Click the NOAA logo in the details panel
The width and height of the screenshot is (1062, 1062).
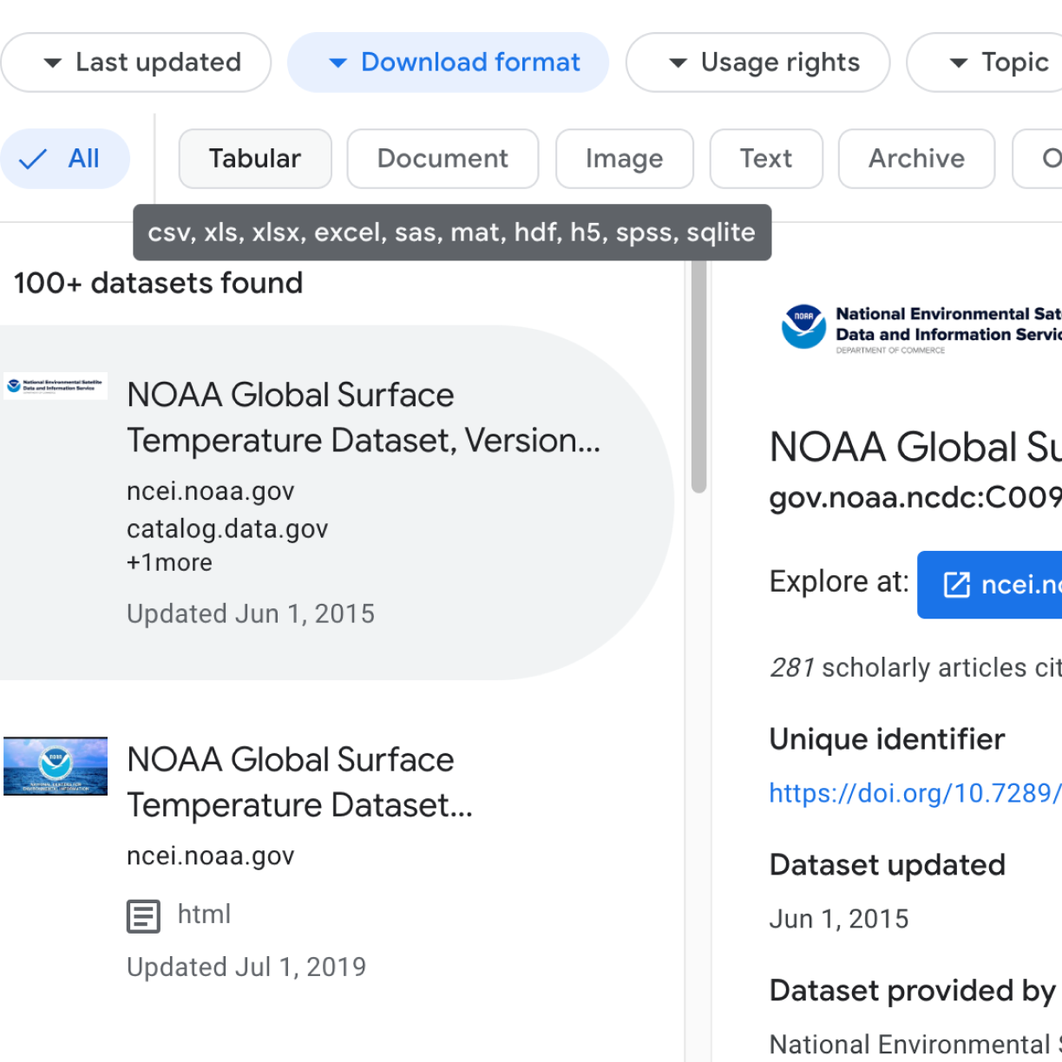[803, 326]
